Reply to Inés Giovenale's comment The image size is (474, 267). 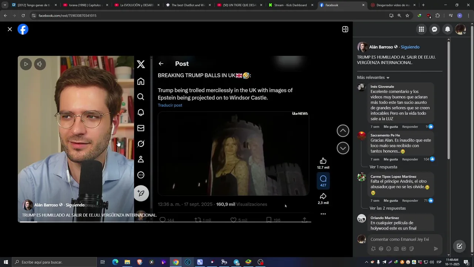pyautogui.click(x=410, y=127)
